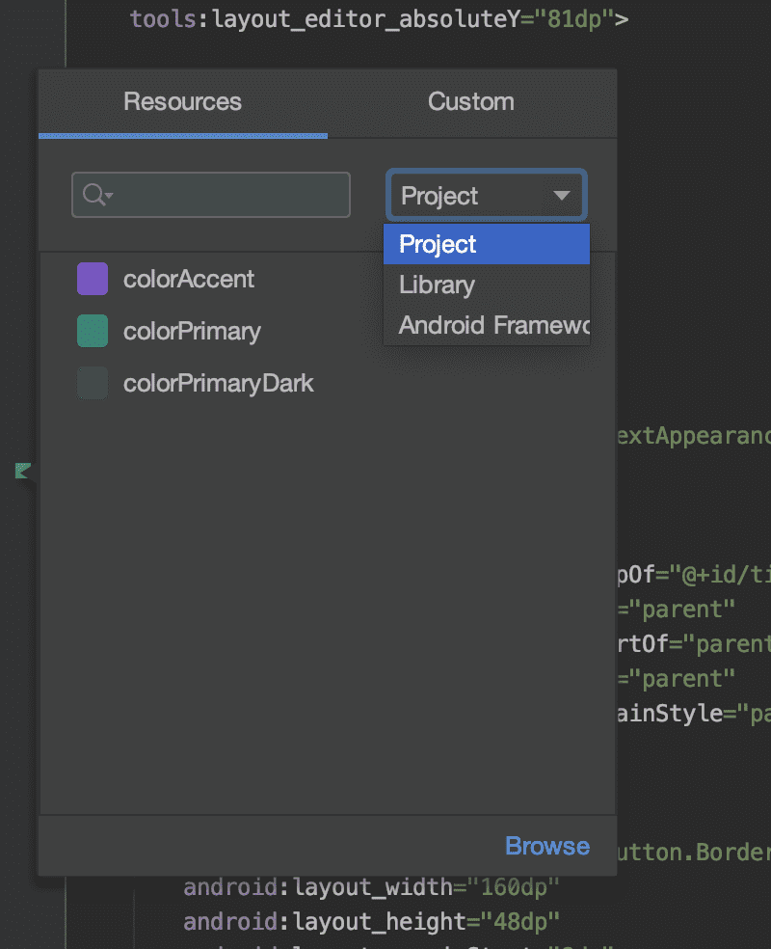Screen dimensions: 771x949
Task: Choose Library from the scope dropdown
Action: point(437,285)
